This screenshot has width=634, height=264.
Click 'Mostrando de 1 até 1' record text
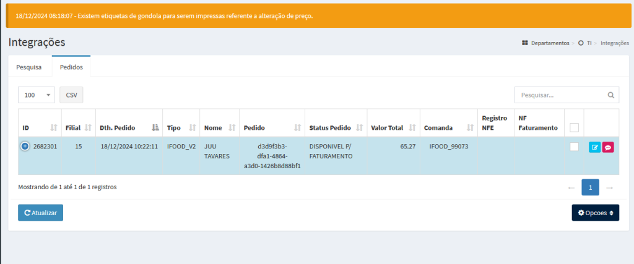click(x=67, y=187)
